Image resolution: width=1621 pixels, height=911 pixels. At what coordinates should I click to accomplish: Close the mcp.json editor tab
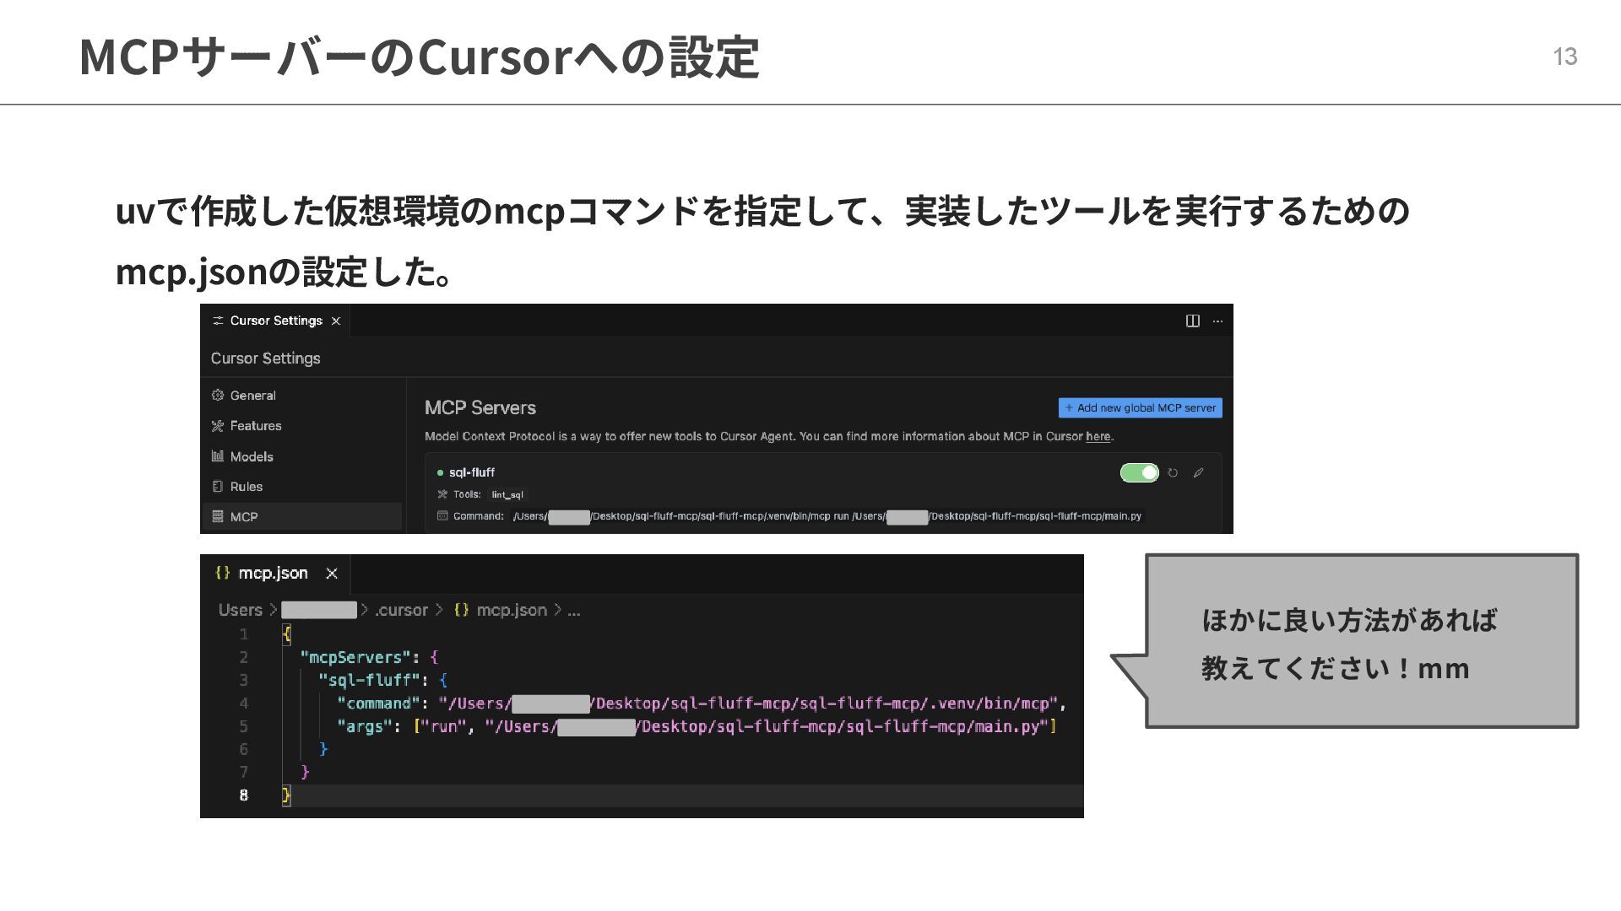click(332, 574)
